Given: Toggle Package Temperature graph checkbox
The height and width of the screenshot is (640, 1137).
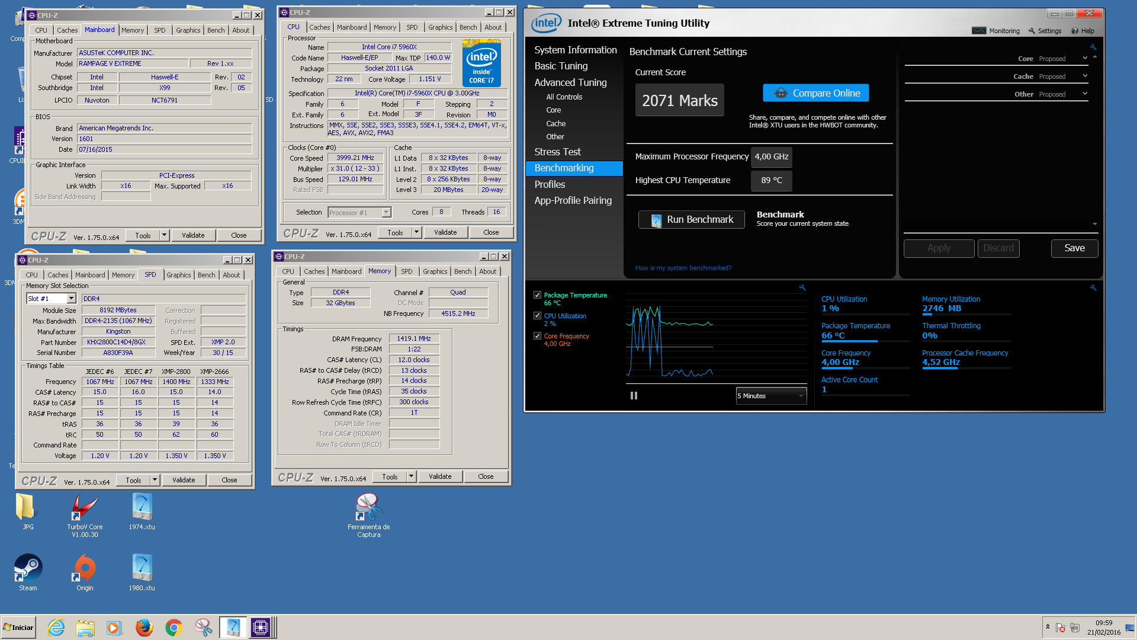Looking at the screenshot, I should point(537,295).
